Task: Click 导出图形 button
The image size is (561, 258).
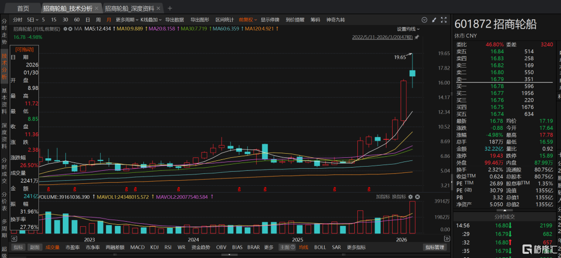Action: point(199,20)
